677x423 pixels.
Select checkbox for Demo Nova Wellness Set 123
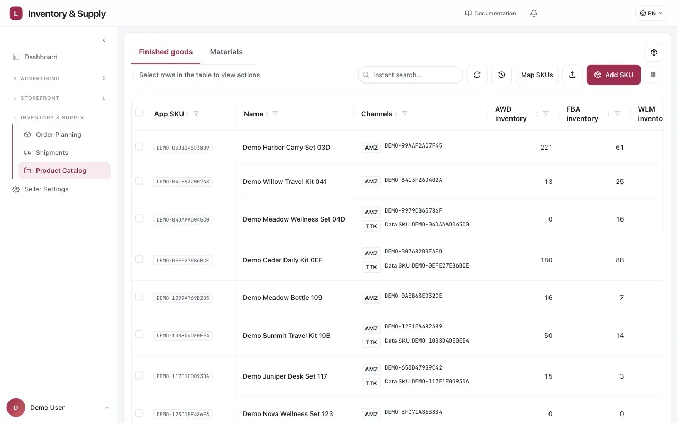tap(139, 413)
